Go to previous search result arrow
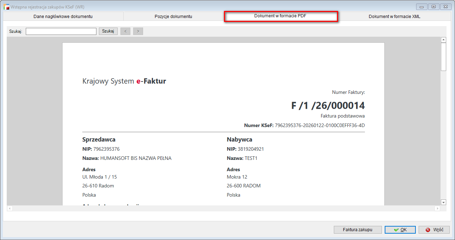 [125, 31]
